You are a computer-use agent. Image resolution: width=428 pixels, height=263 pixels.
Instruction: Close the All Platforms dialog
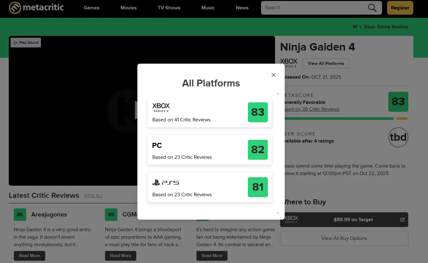click(x=273, y=75)
